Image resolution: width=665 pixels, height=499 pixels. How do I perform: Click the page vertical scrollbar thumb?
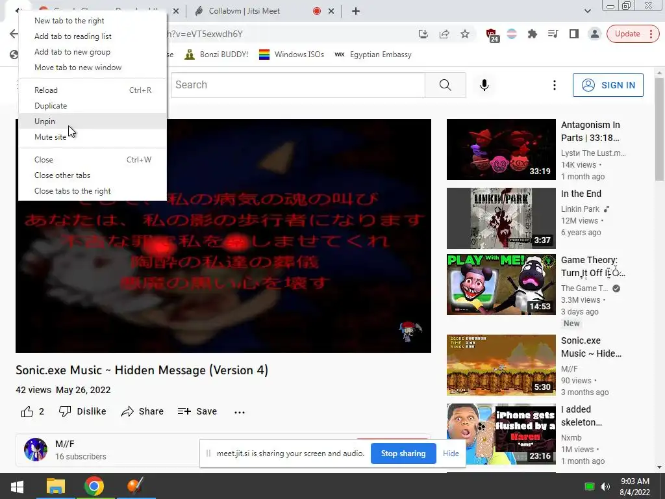pyautogui.click(x=660, y=128)
